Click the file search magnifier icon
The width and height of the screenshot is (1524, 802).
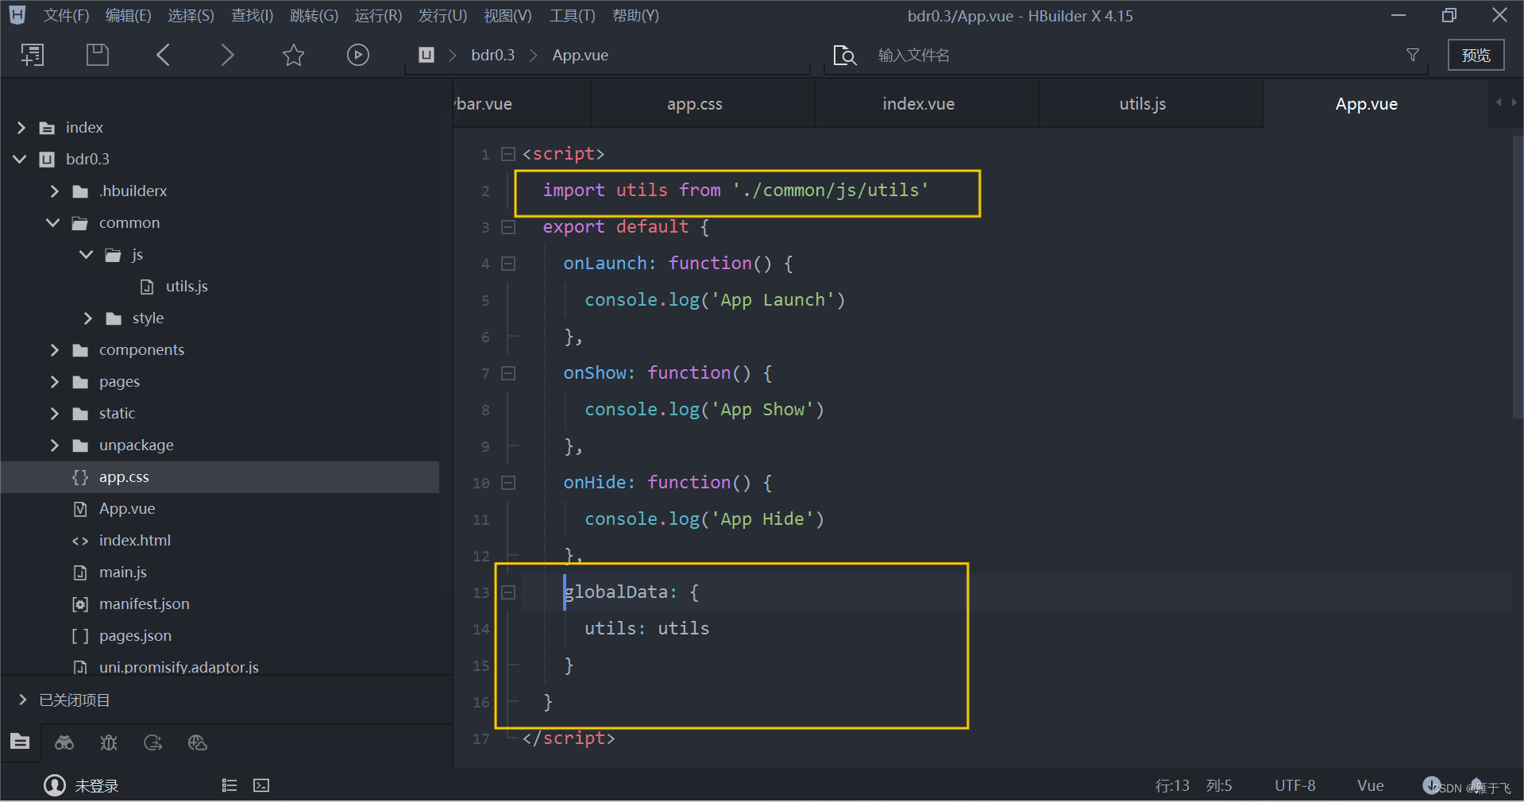[x=845, y=55]
